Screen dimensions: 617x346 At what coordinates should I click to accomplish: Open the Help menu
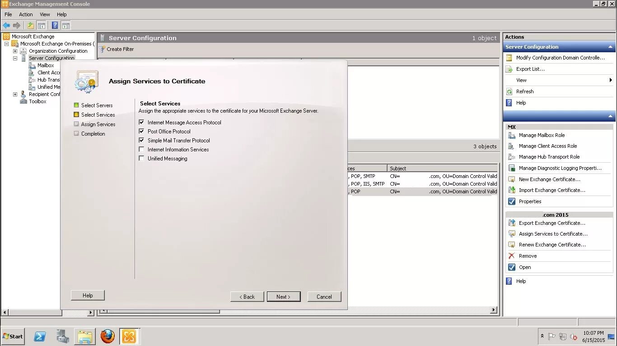(62, 14)
